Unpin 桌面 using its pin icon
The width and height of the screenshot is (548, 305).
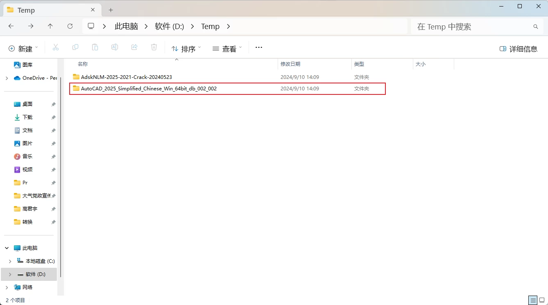tap(53, 104)
